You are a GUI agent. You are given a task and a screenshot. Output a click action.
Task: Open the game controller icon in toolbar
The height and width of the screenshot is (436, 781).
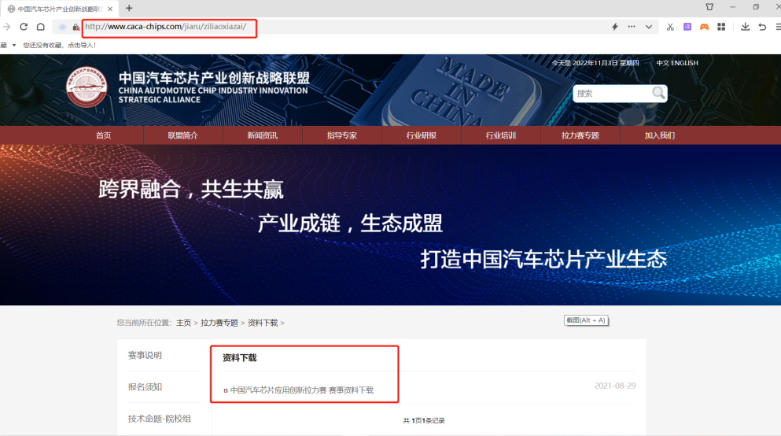(704, 27)
